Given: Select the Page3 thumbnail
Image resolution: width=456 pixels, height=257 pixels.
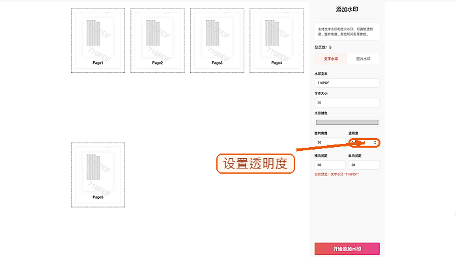Looking at the screenshot, I should (x=217, y=40).
